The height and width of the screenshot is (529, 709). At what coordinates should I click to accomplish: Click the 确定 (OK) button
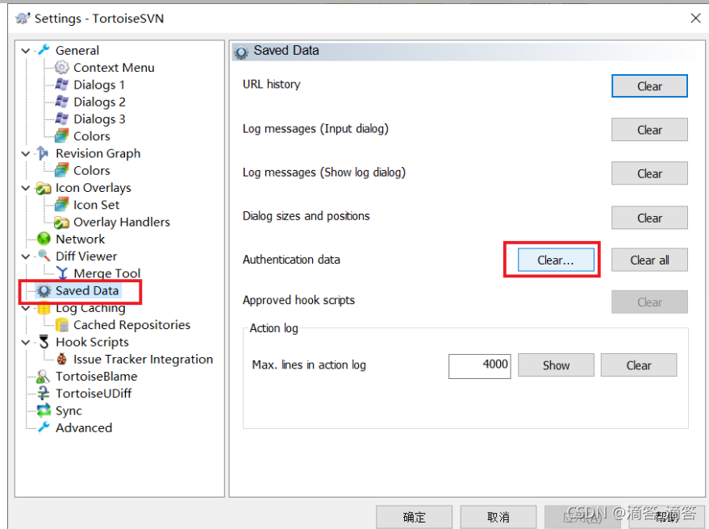[414, 517]
